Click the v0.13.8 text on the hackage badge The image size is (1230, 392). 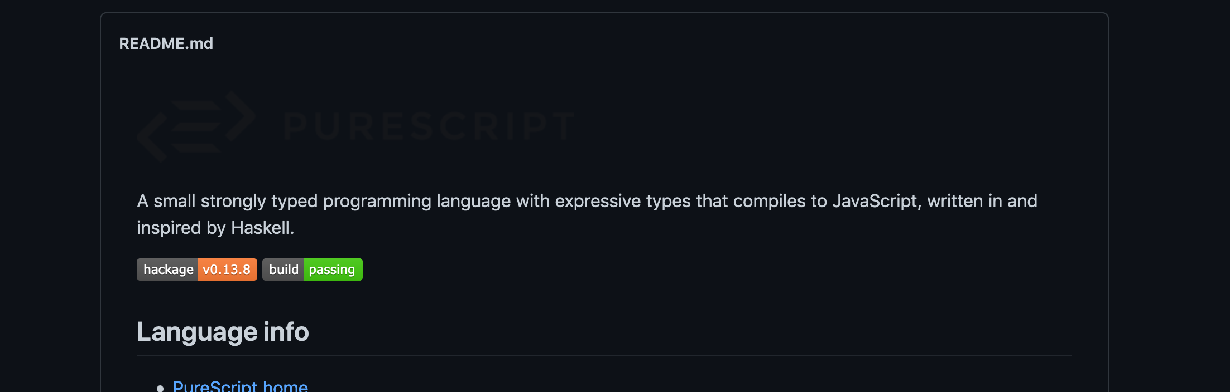point(226,269)
